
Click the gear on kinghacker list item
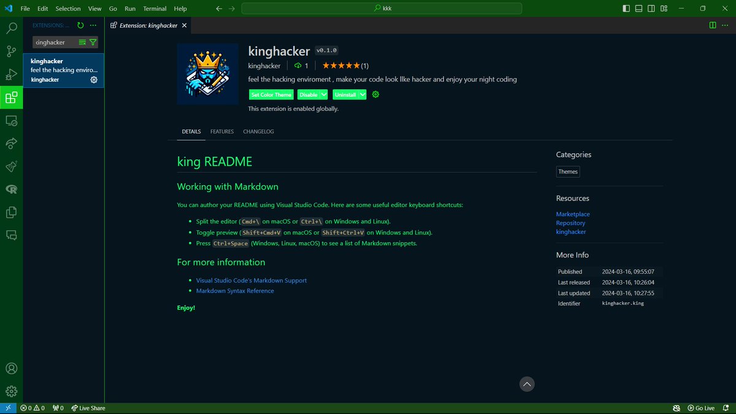tap(94, 80)
